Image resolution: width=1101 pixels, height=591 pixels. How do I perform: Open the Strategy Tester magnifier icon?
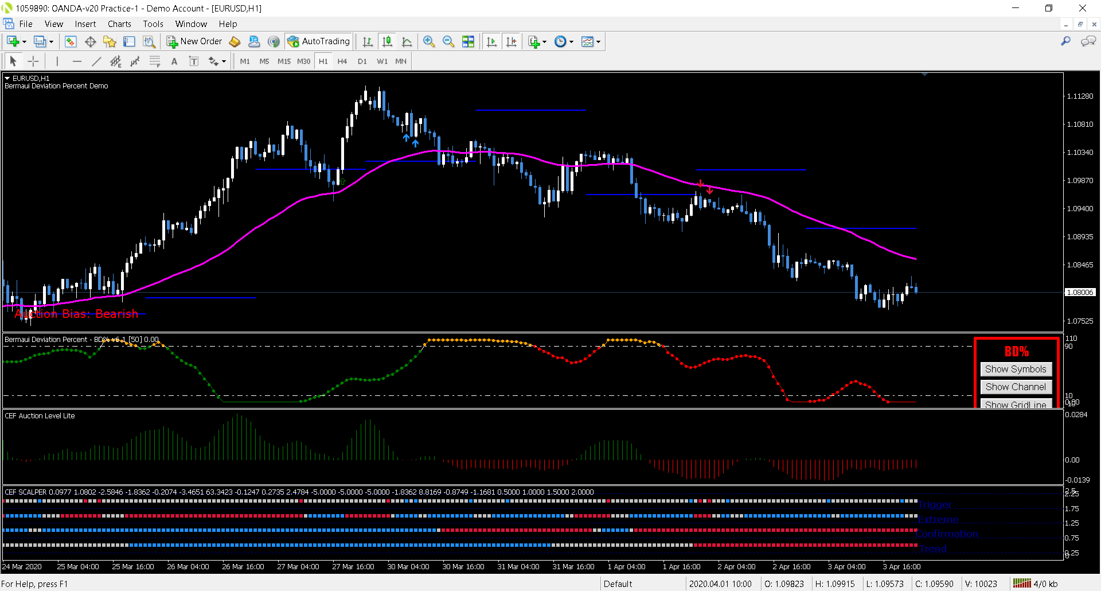point(149,41)
